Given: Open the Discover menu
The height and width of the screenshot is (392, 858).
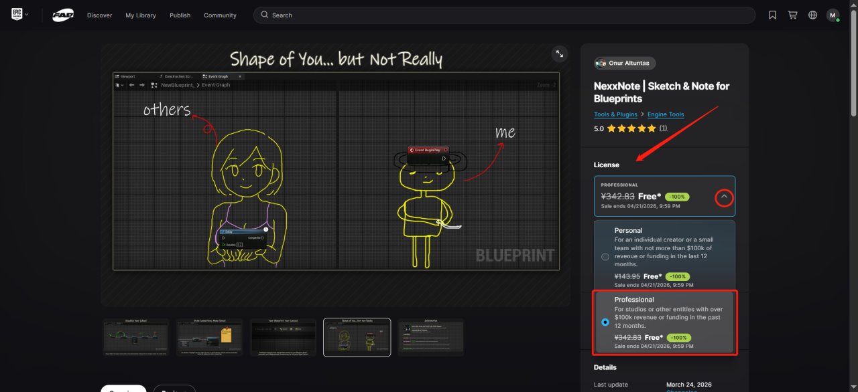Looking at the screenshot, I should 100,15.
